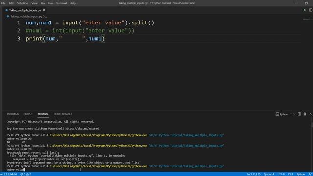Click the feedback icon in status bar
This screenshot has width=313, height=176.
click(x=310, y=174)
